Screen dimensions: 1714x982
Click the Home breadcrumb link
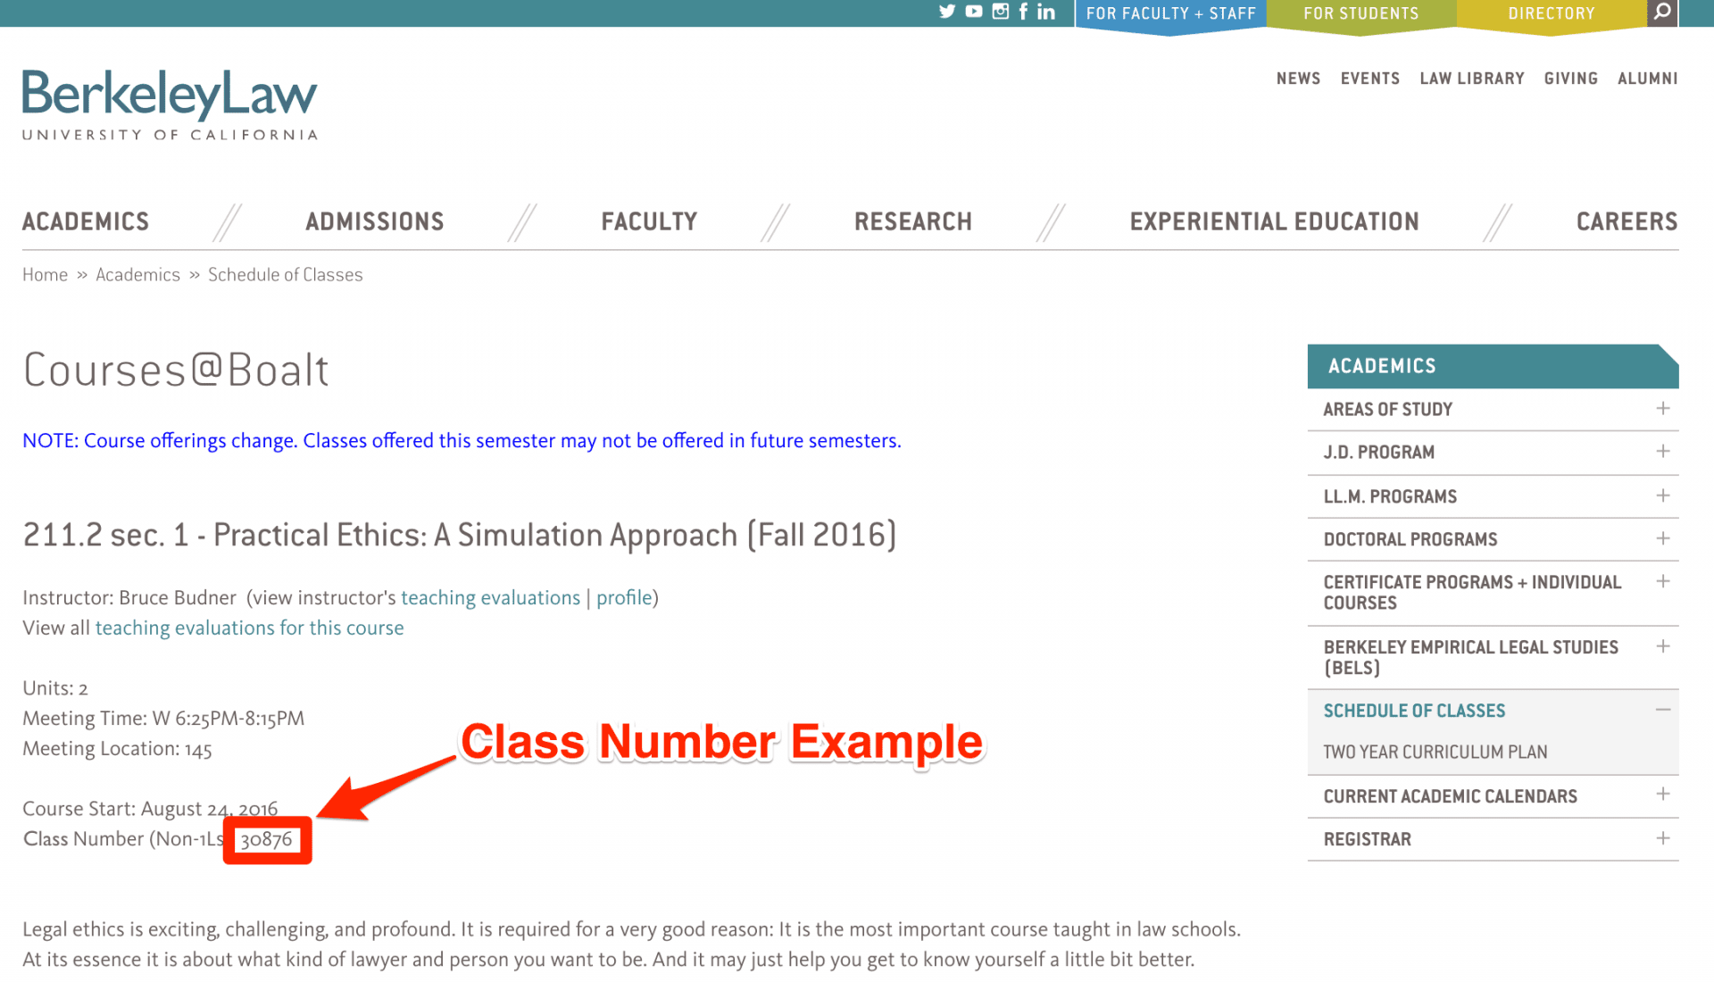[x=44, y=273]
